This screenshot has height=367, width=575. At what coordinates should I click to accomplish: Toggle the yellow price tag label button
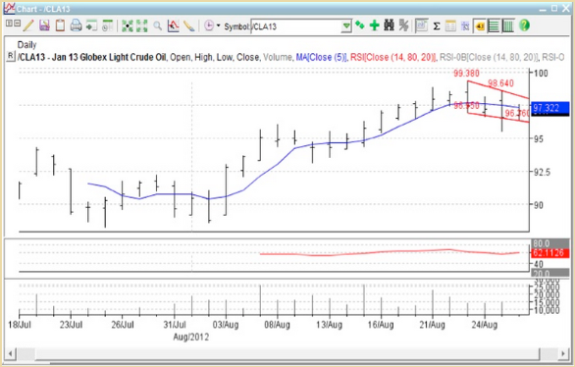pyautogui.click(x=479, y=26)
